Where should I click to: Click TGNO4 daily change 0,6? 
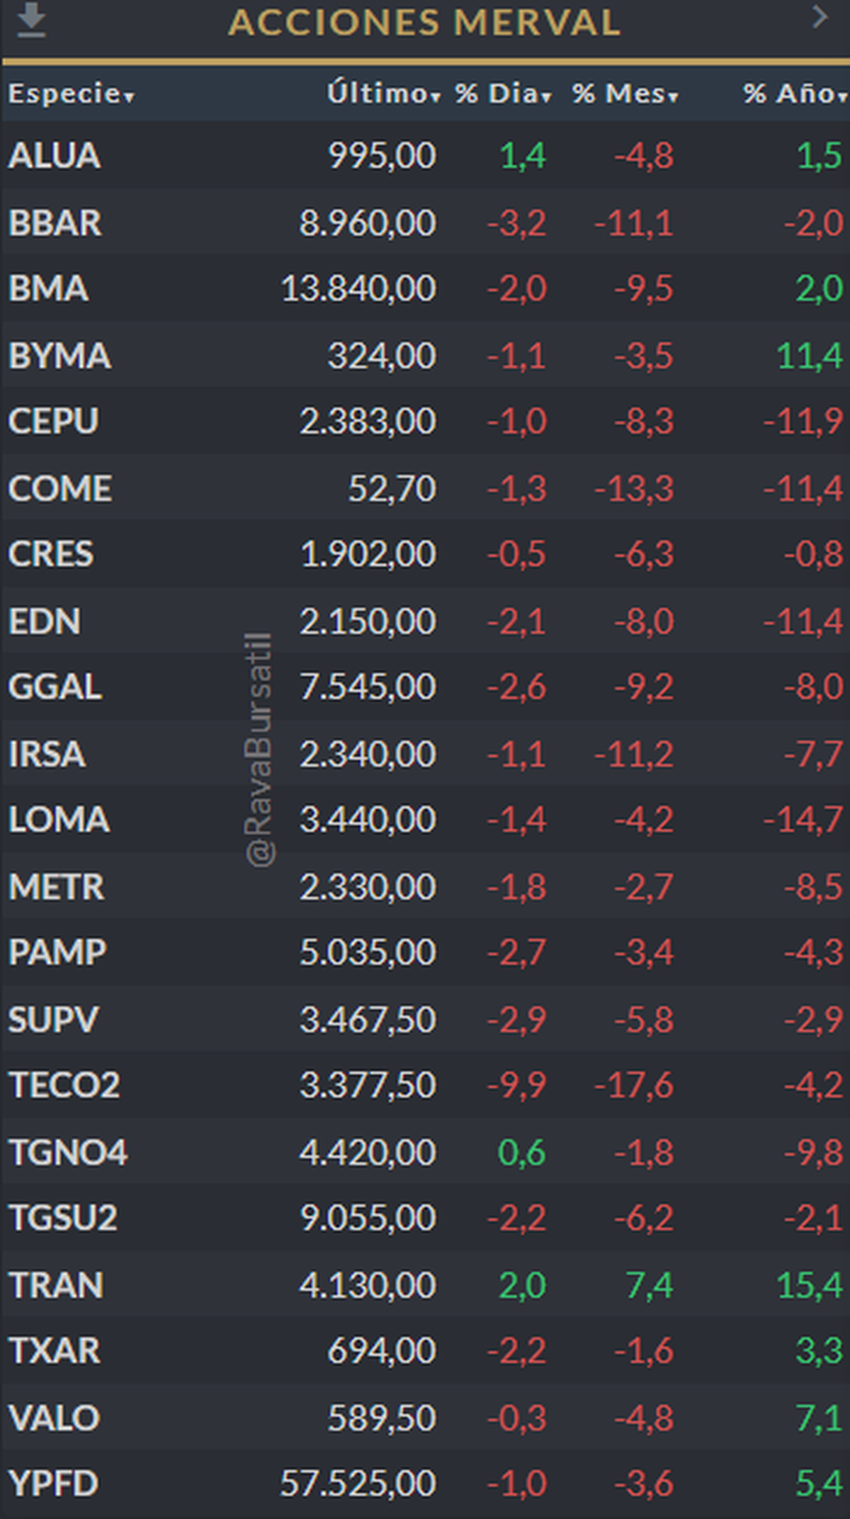click(521, 1153)
